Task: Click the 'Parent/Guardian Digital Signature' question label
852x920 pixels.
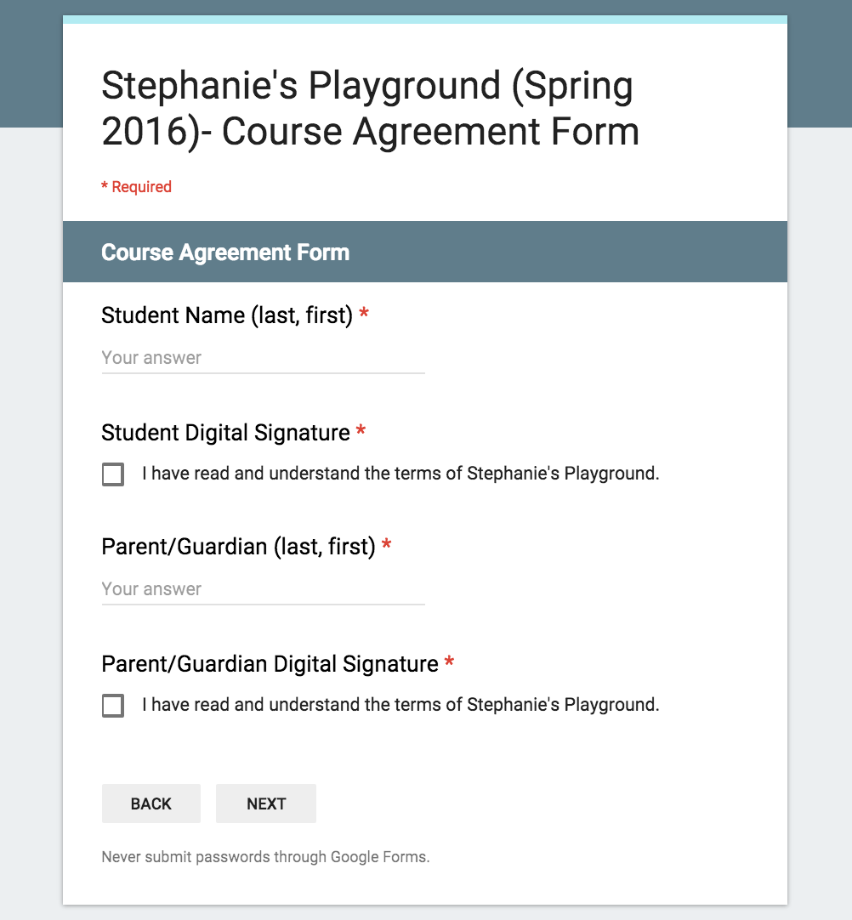Action: click(270, 664)
